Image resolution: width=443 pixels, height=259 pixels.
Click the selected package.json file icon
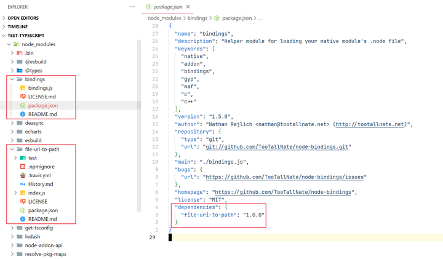point(23,105)
